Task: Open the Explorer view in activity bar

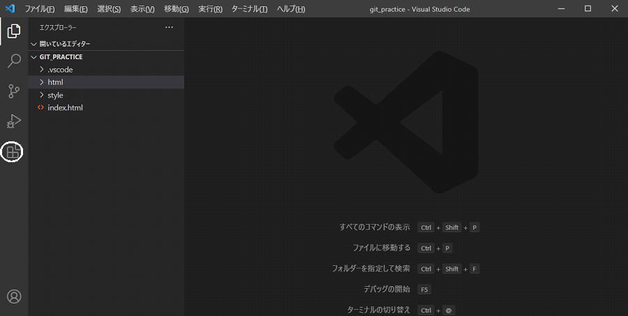Action: (x=14, y=31)
